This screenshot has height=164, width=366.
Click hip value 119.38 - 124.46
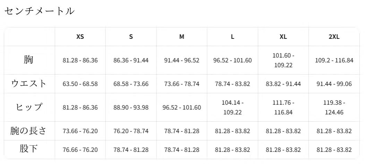pos(334,107)
